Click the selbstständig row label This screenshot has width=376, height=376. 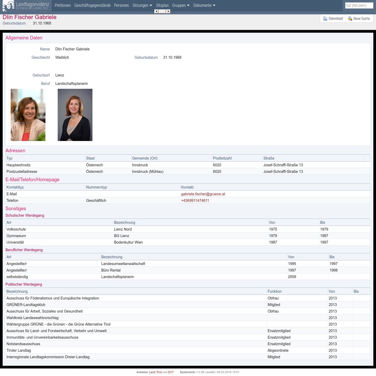pos(17,277)
